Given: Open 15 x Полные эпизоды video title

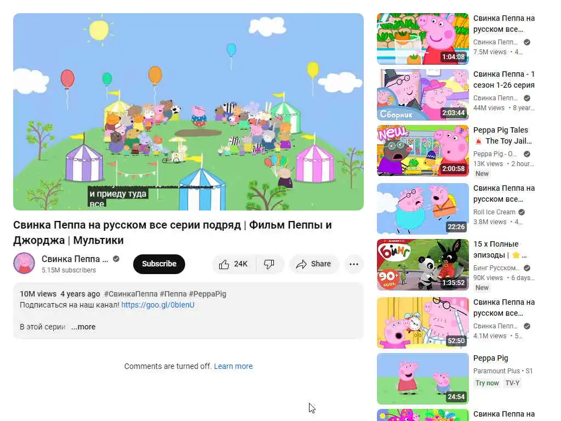Looking at the screenshot, I should pyautogui.click(x=500, y=249).
